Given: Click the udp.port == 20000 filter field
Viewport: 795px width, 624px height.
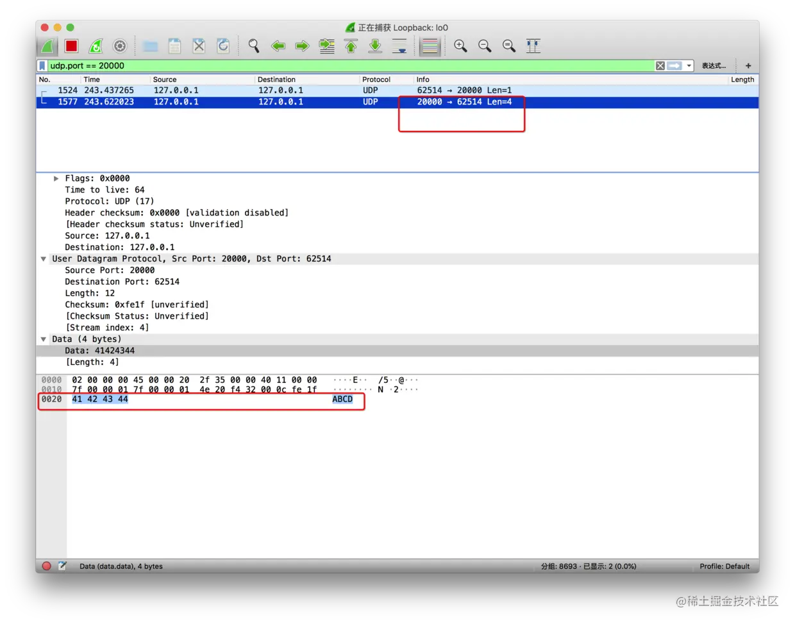Looking at the screenshot, I should [x=350, y=66].
